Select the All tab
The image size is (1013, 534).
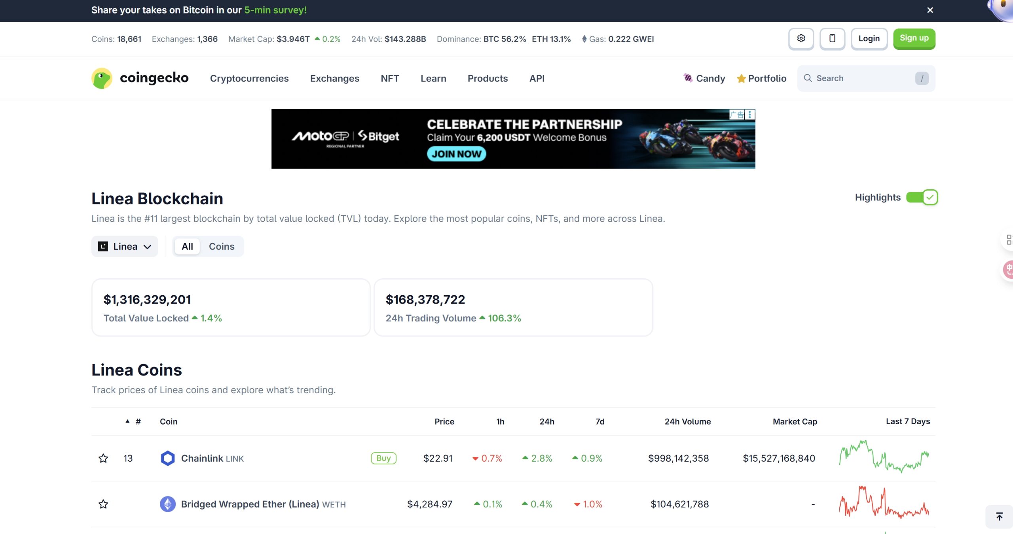tap(187, 246)
